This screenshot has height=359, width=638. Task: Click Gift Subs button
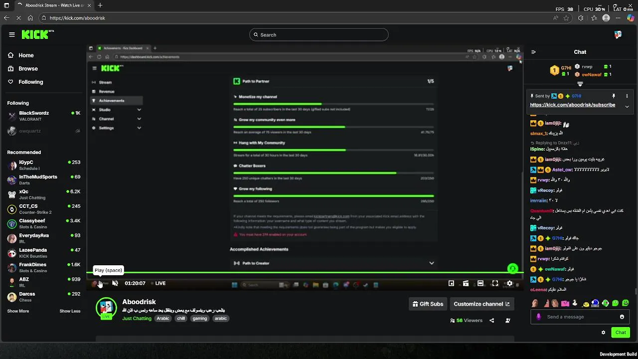point(428,304)
